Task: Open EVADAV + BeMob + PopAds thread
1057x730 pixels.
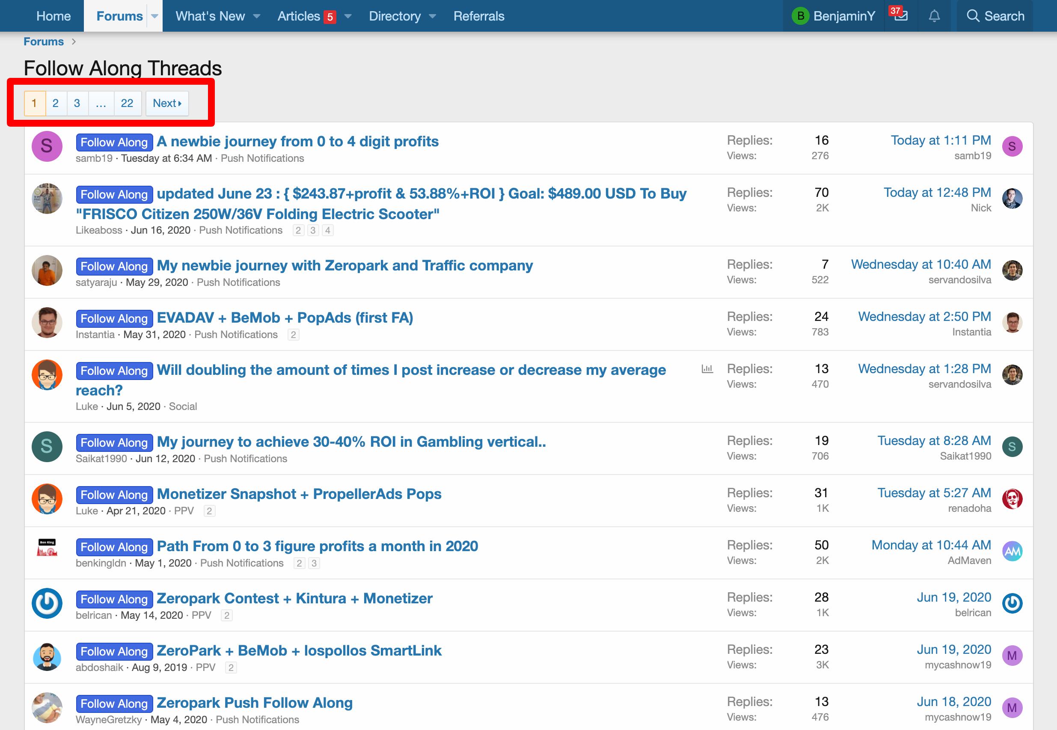Action: point(285,318)
